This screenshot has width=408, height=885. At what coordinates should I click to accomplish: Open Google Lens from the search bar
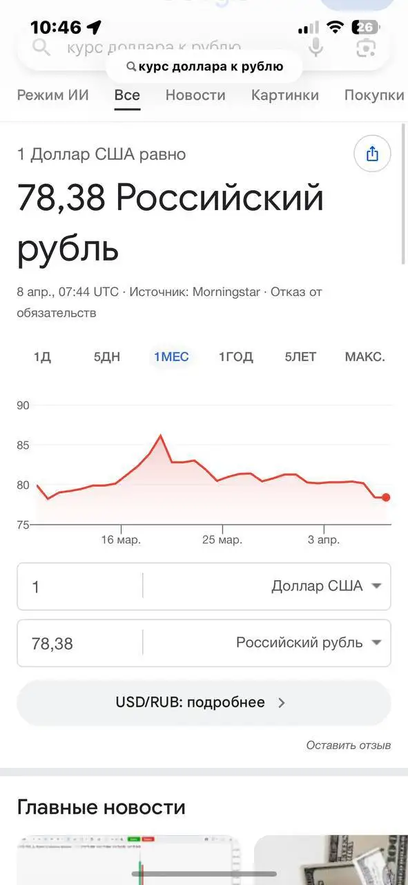(365, 47)
